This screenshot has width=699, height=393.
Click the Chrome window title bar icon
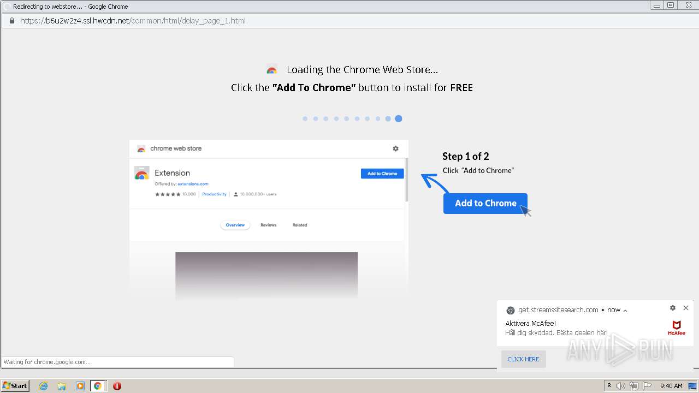pyautogui.click(x=7, y=7)
